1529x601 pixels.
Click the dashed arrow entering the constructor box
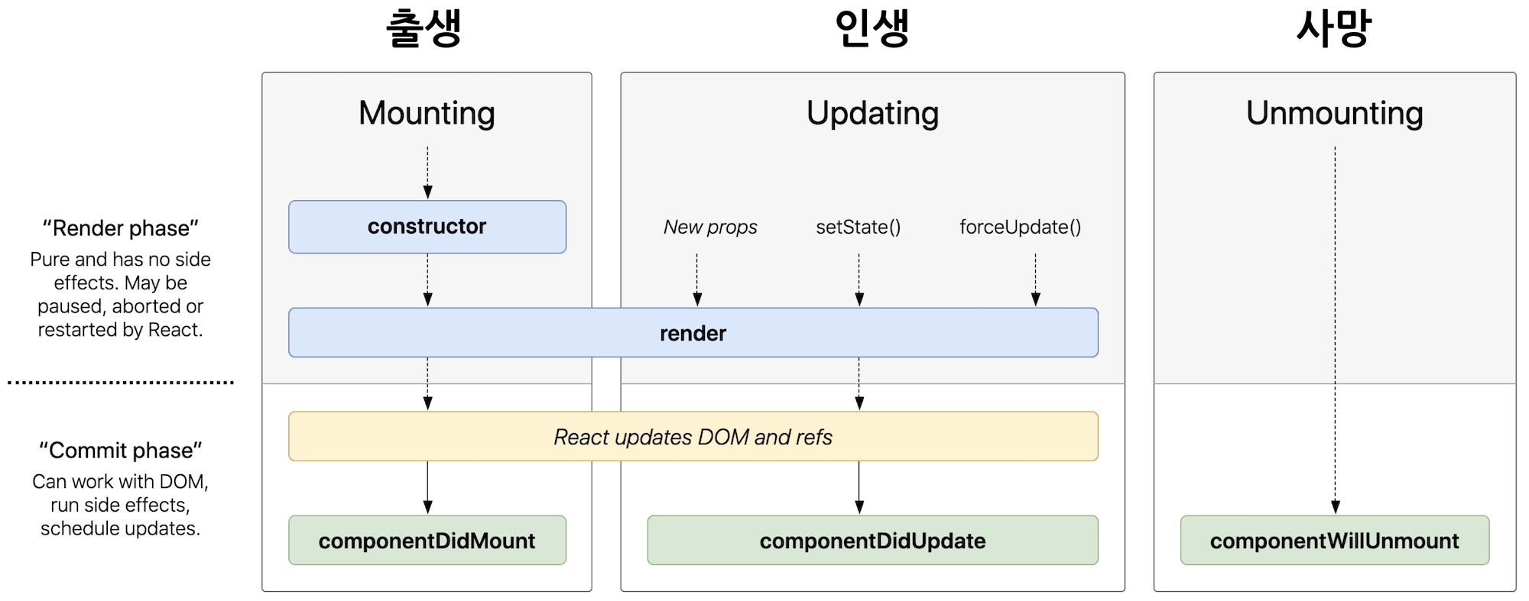pyautogui.click(x=427, y=172)
